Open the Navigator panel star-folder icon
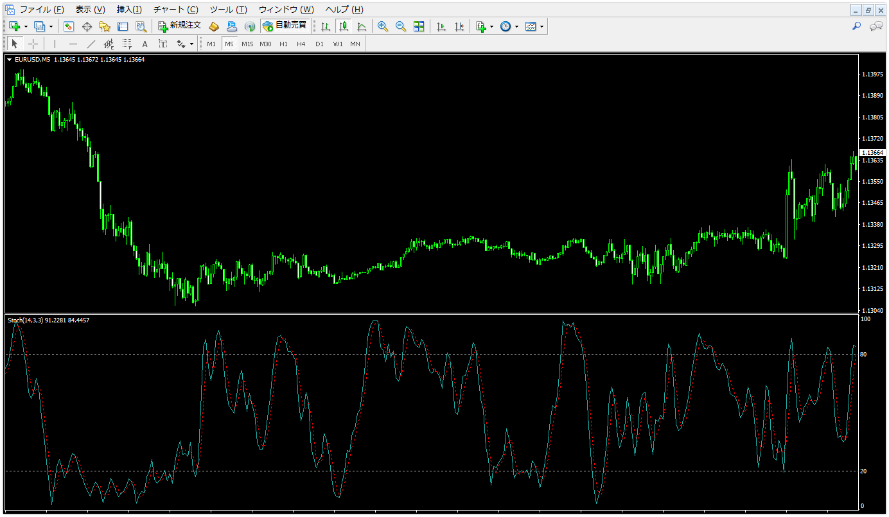This screenshot has height=517, width=889. pos(105,26)
